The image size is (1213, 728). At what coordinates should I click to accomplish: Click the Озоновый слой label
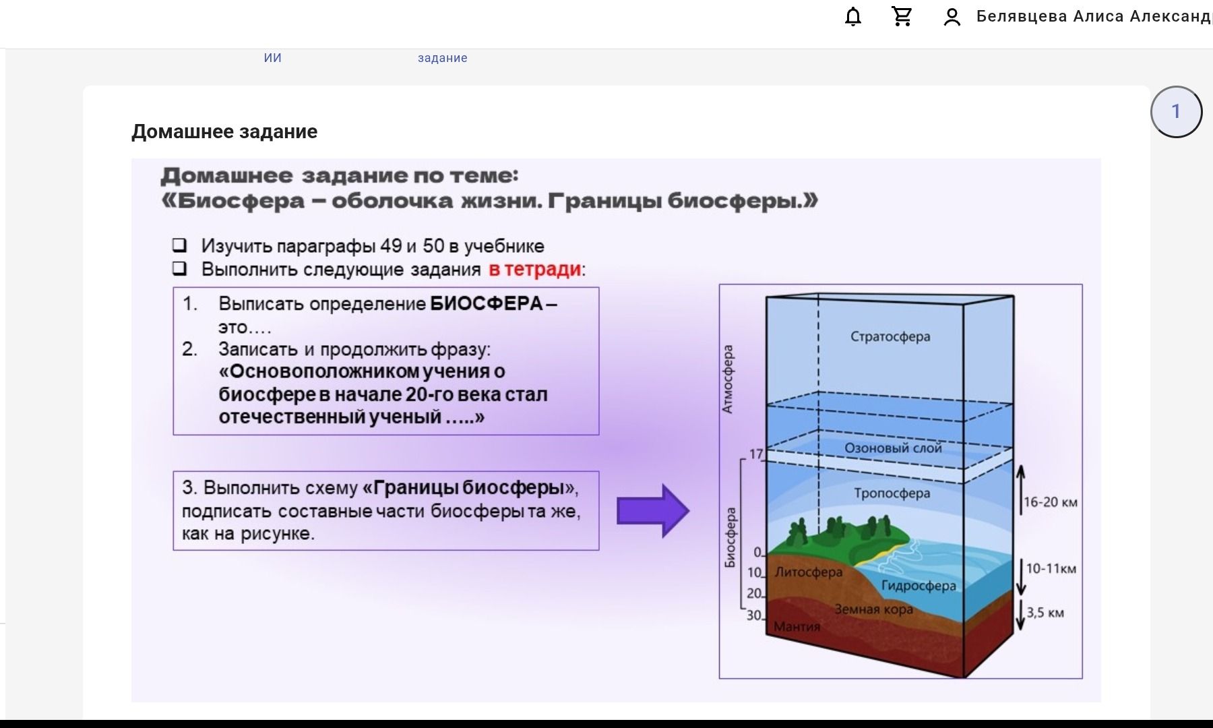tap(893, 448)
